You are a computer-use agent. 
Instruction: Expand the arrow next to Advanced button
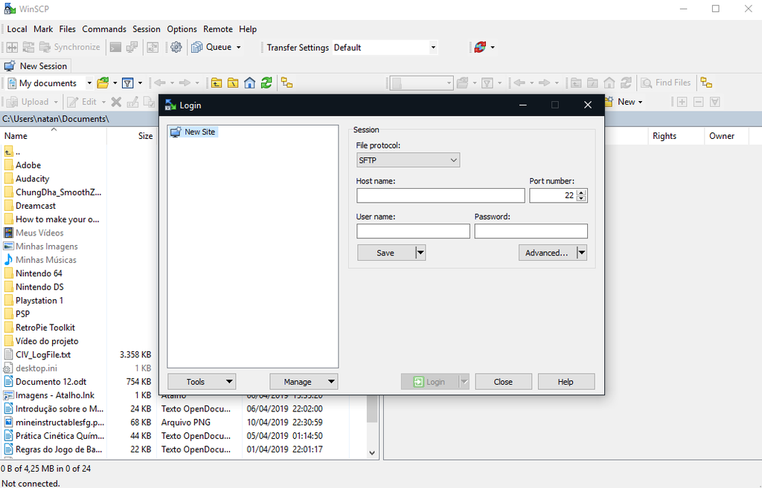(582, 253)
